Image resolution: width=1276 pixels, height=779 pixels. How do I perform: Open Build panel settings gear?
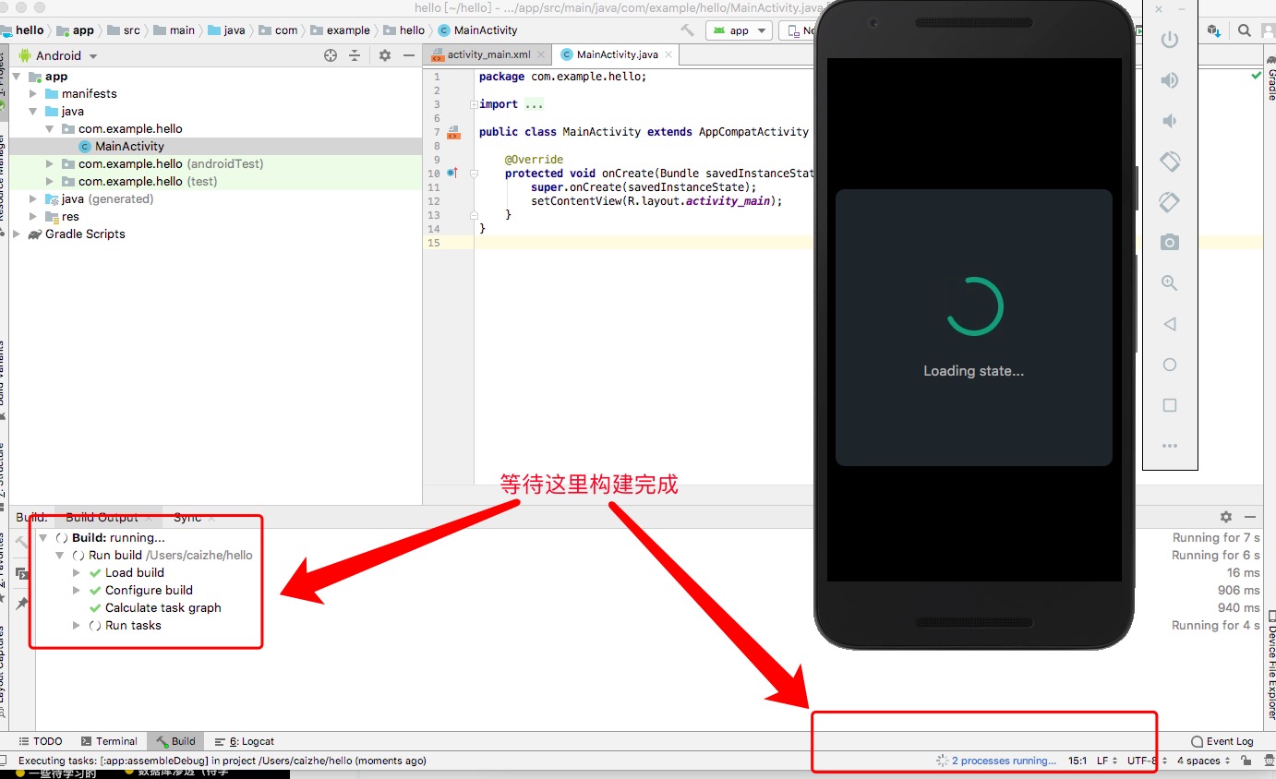1225,517
